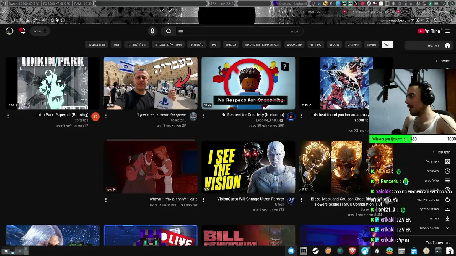The image size is (456, 256).
Task: Open the software store bag icon in taskbar
Action: tap(414, 251)
